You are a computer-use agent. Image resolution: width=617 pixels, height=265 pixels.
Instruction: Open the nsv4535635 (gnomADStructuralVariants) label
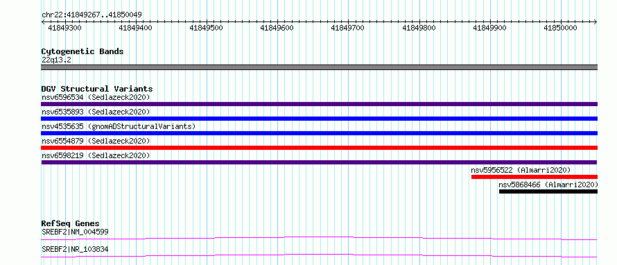pyautogui.click(x=119, y=126)
